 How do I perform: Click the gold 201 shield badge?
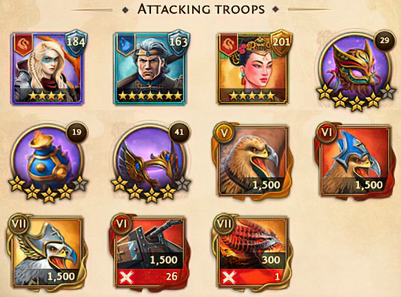pos(281,43)
